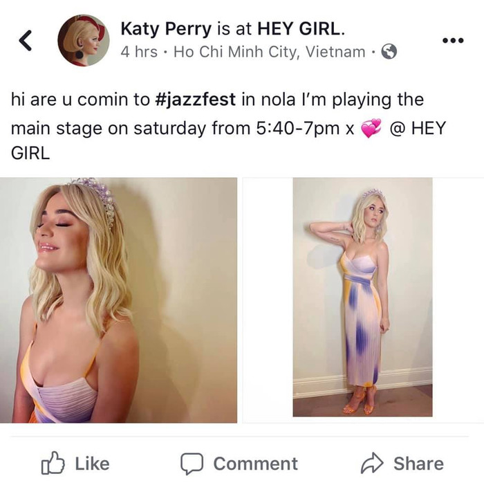Open Katy Perry's profile picture
This screenshot has height=485, width=484.
point(84,40)
